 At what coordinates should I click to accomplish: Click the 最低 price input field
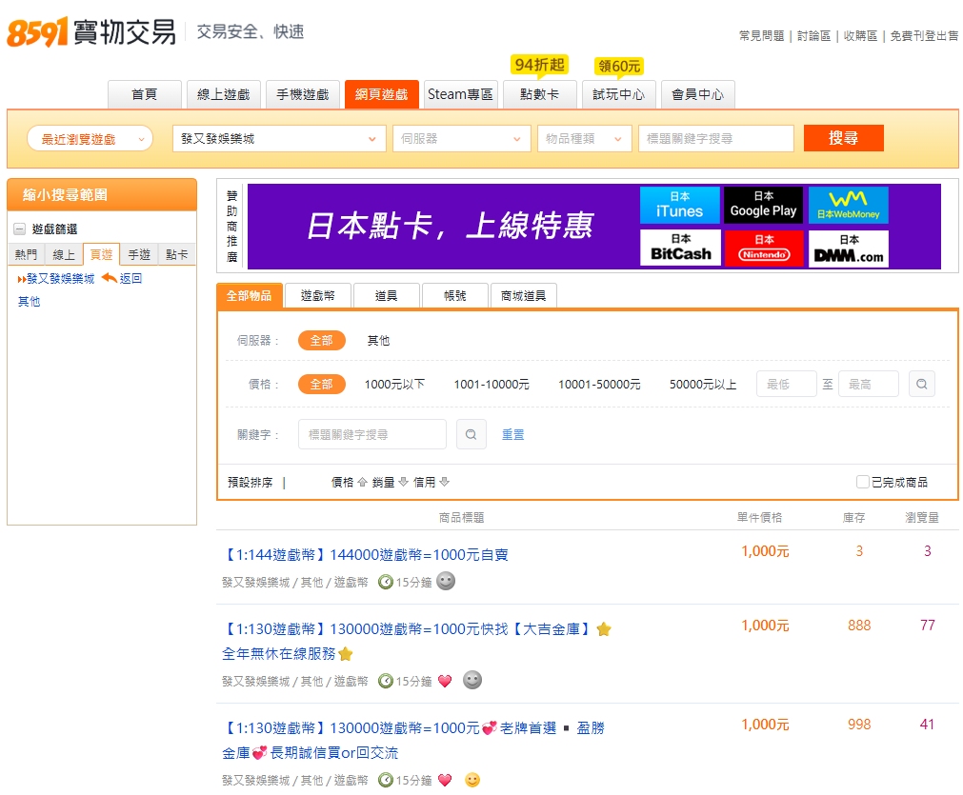tap(786, 384)
